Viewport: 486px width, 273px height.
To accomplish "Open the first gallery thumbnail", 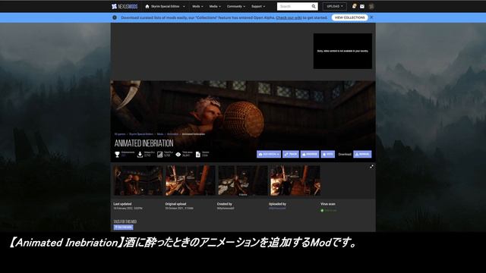I will click(138, 180).
